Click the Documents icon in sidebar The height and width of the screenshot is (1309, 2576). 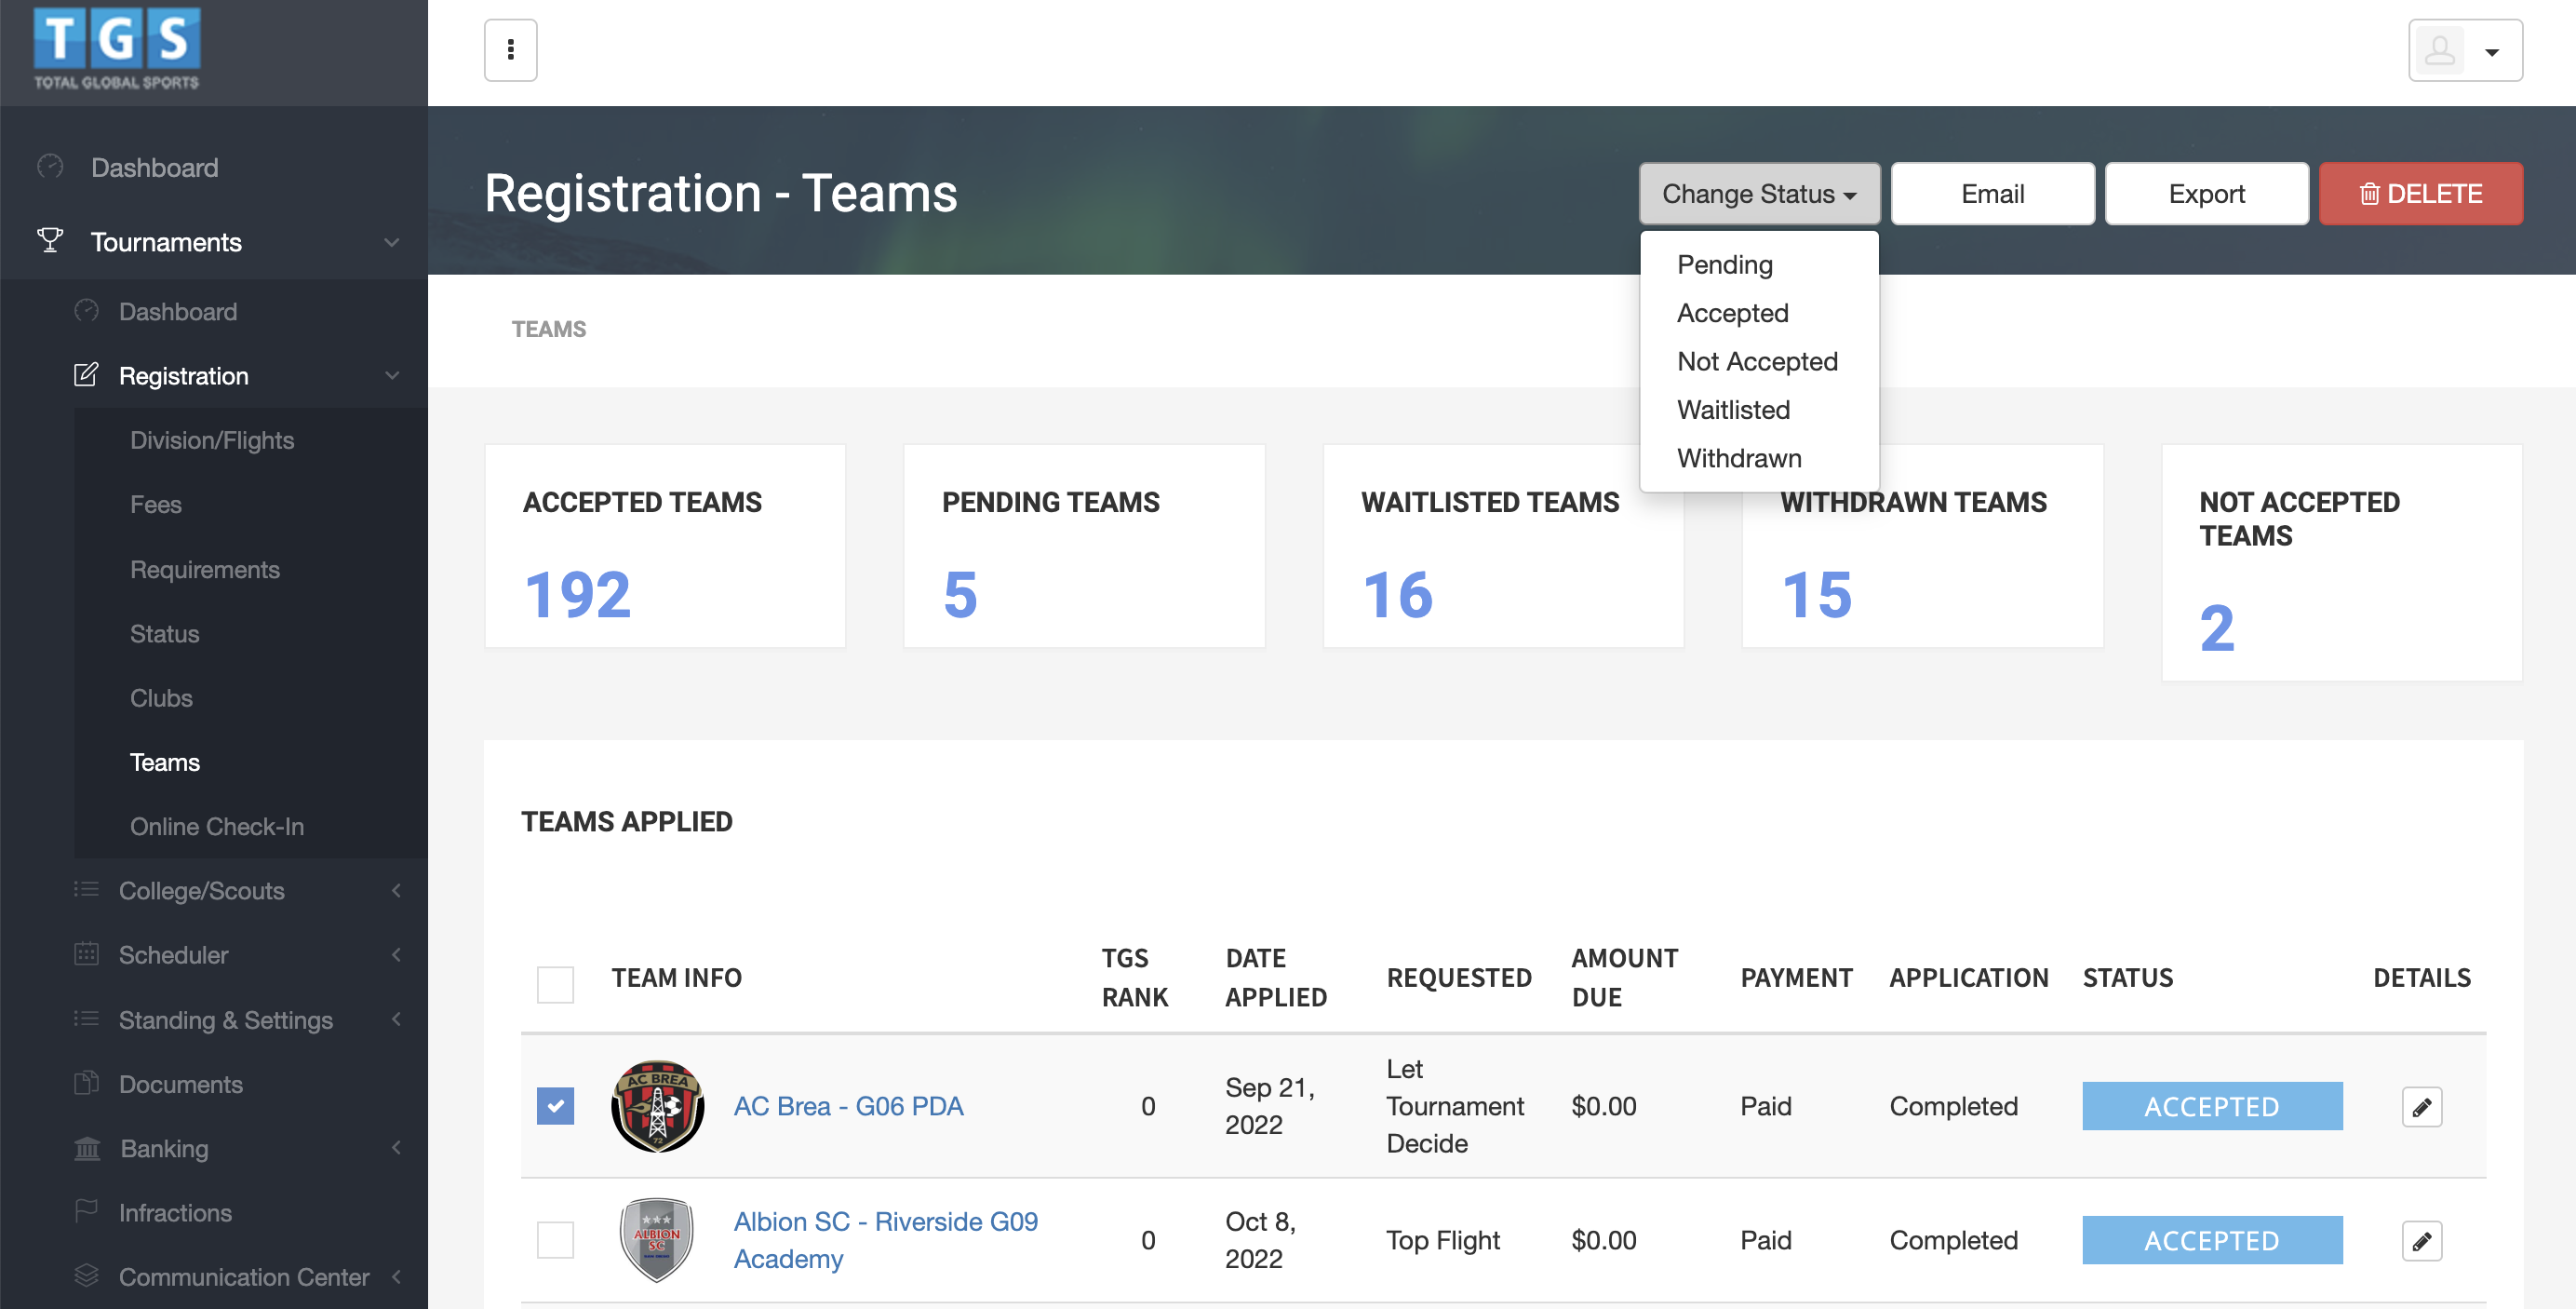[87, 1084]
